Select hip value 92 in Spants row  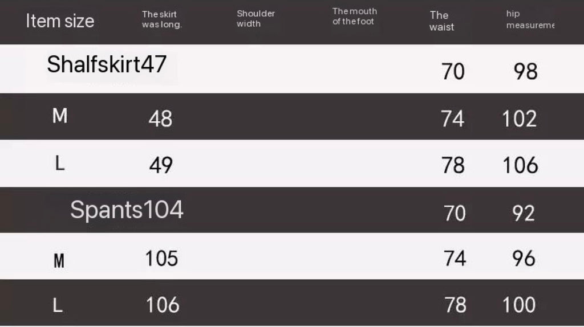click(523, 213)
